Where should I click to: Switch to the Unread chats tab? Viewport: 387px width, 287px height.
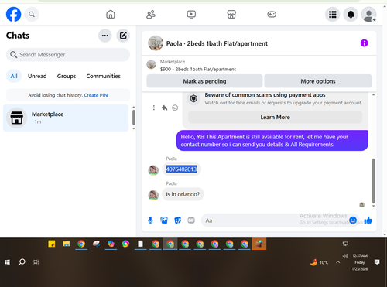37,76
